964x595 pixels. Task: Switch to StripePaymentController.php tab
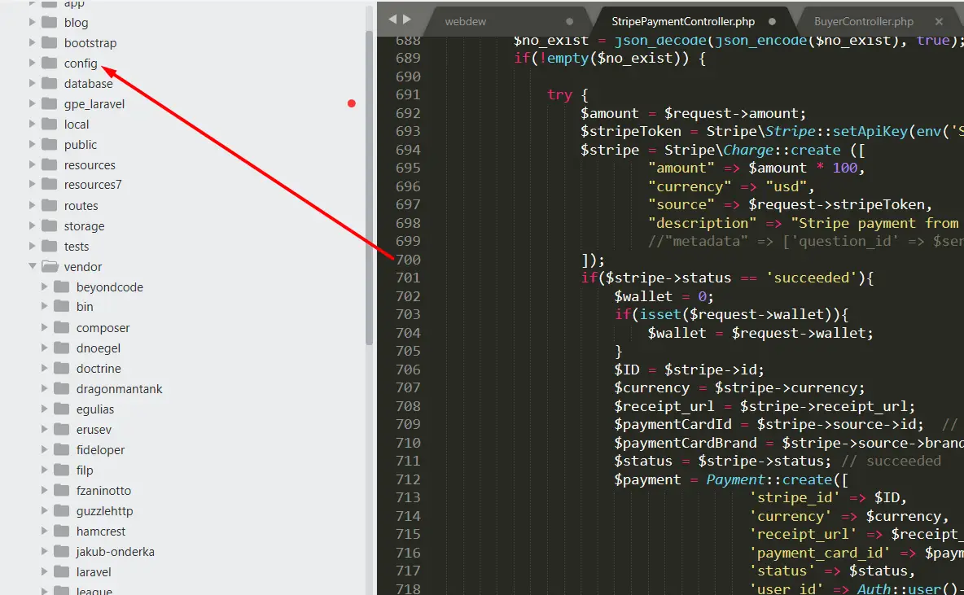(683, 21)
